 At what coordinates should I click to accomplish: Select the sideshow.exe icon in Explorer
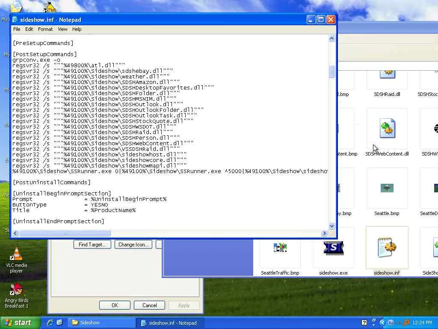[334, 248]
